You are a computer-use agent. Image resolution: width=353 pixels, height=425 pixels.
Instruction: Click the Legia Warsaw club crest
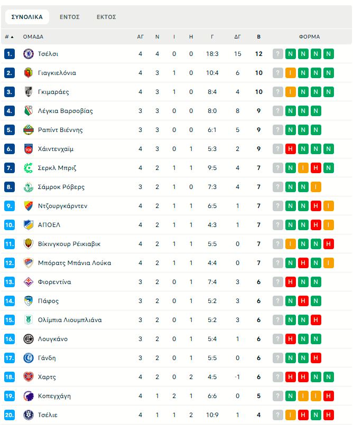click(x=29, y=111)
